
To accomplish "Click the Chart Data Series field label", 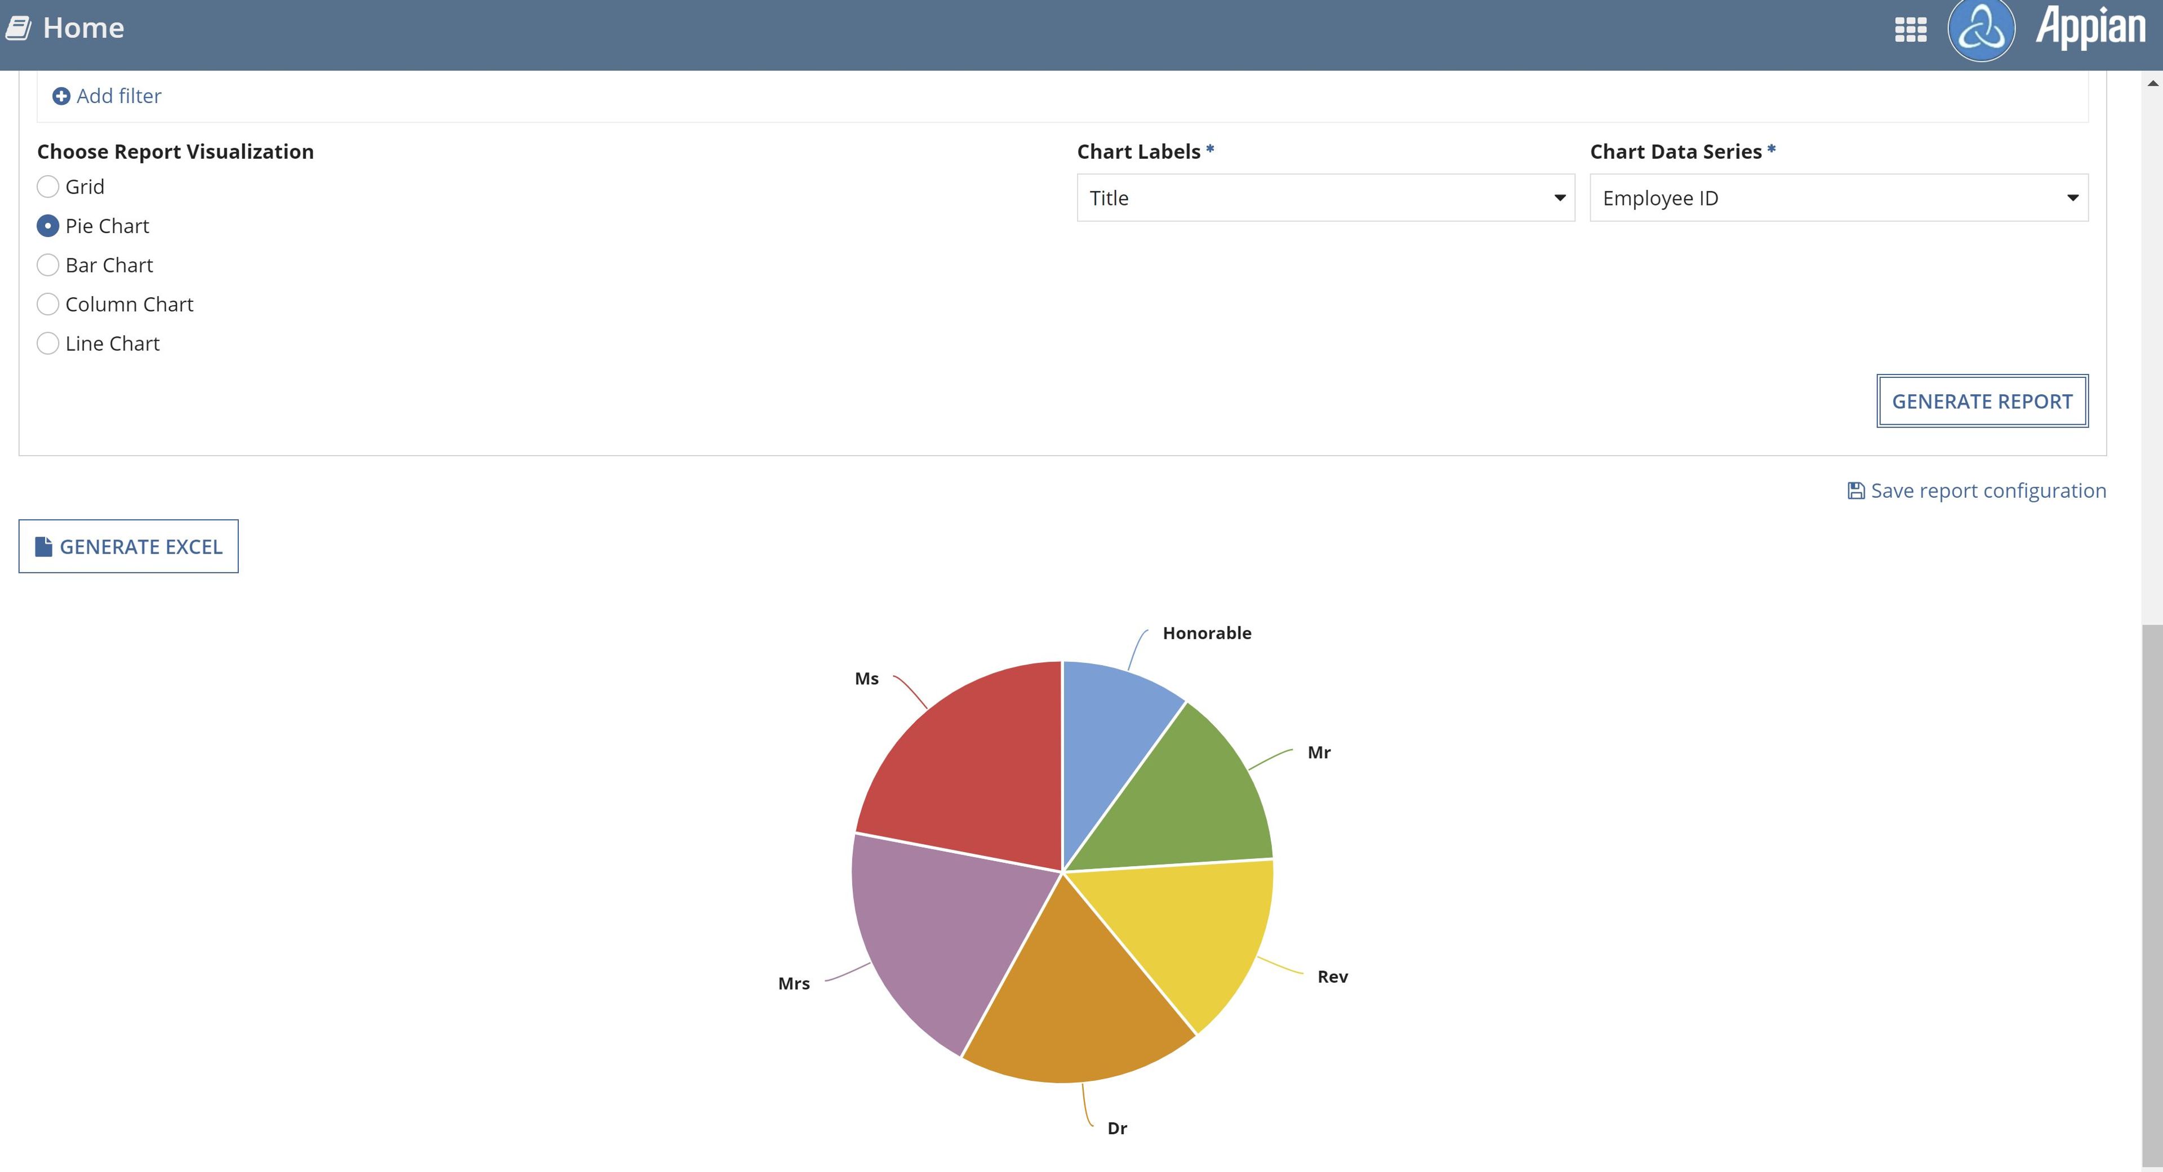I will pyautogui.click(x=1676, y=151).
